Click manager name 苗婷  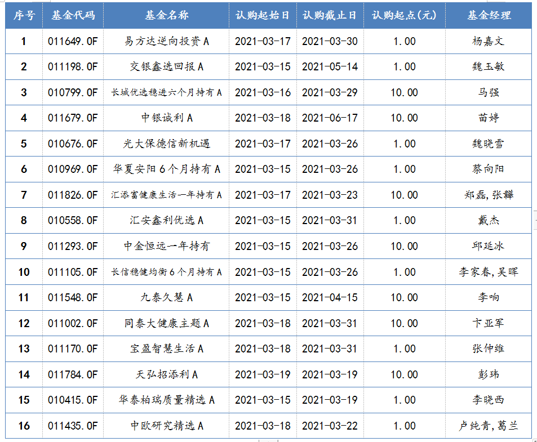click(x=489, y=118)
